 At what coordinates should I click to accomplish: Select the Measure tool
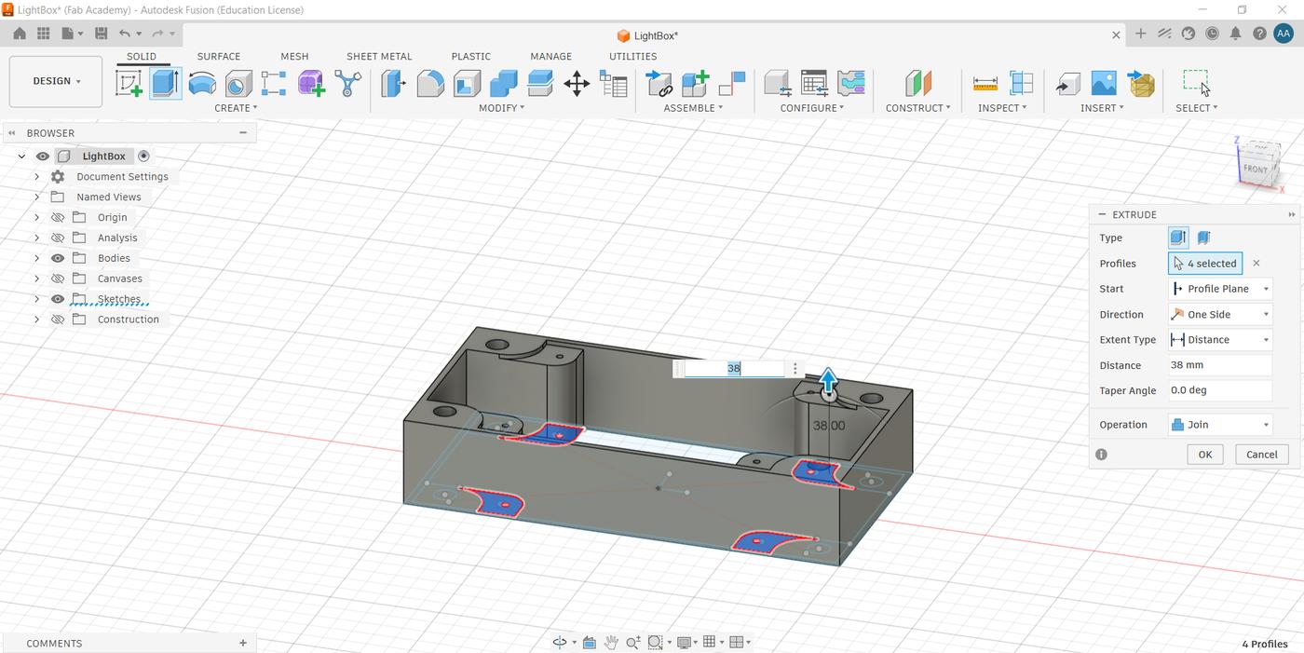(985, 83)
